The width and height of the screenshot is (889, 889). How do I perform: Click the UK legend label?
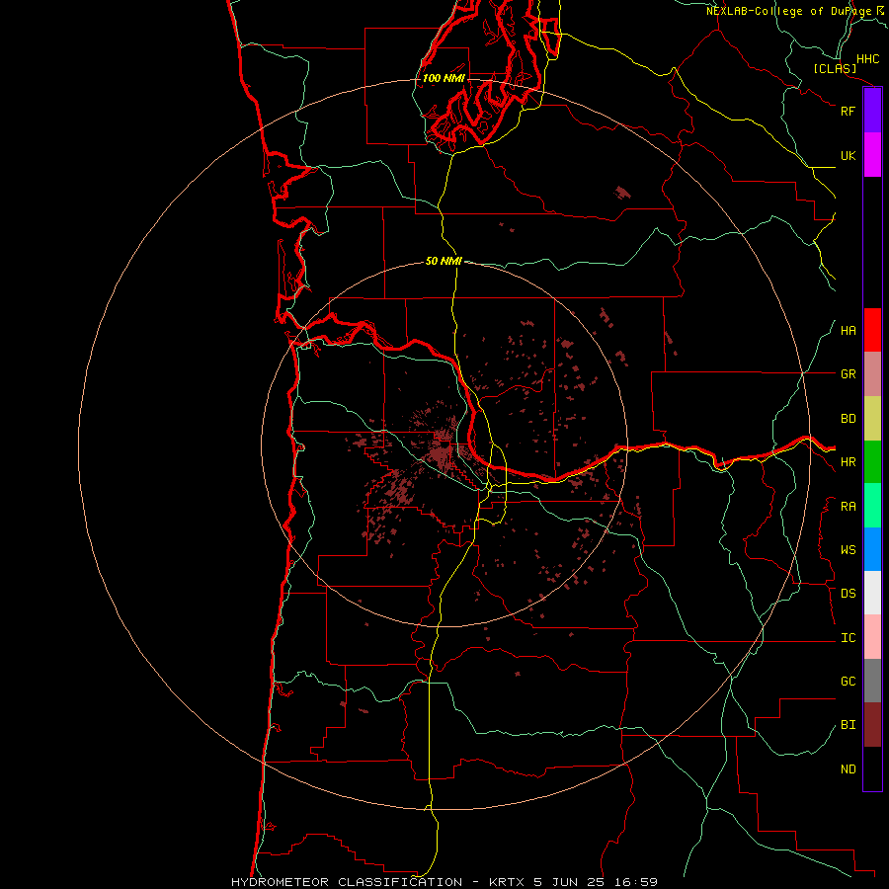coord(848,155)
